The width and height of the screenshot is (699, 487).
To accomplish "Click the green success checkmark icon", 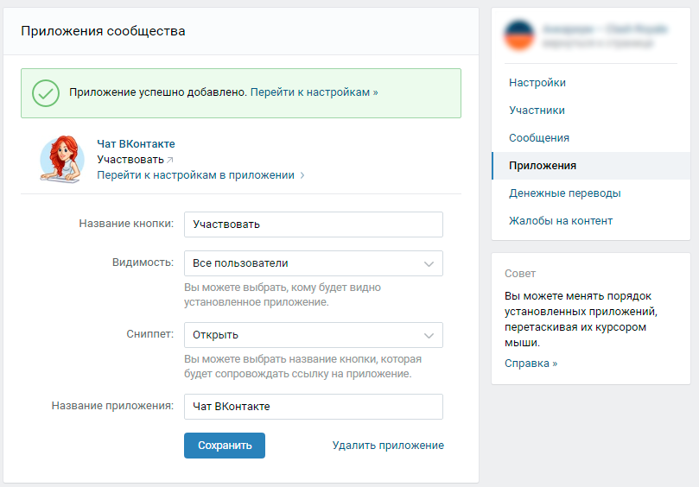I will pos(46,93).
